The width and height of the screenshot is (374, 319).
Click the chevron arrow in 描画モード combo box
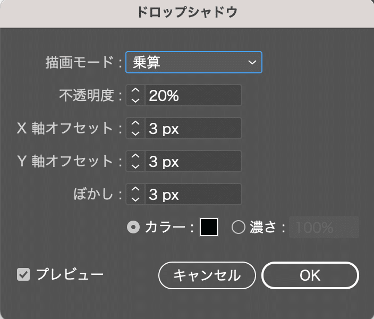(252, 62)
